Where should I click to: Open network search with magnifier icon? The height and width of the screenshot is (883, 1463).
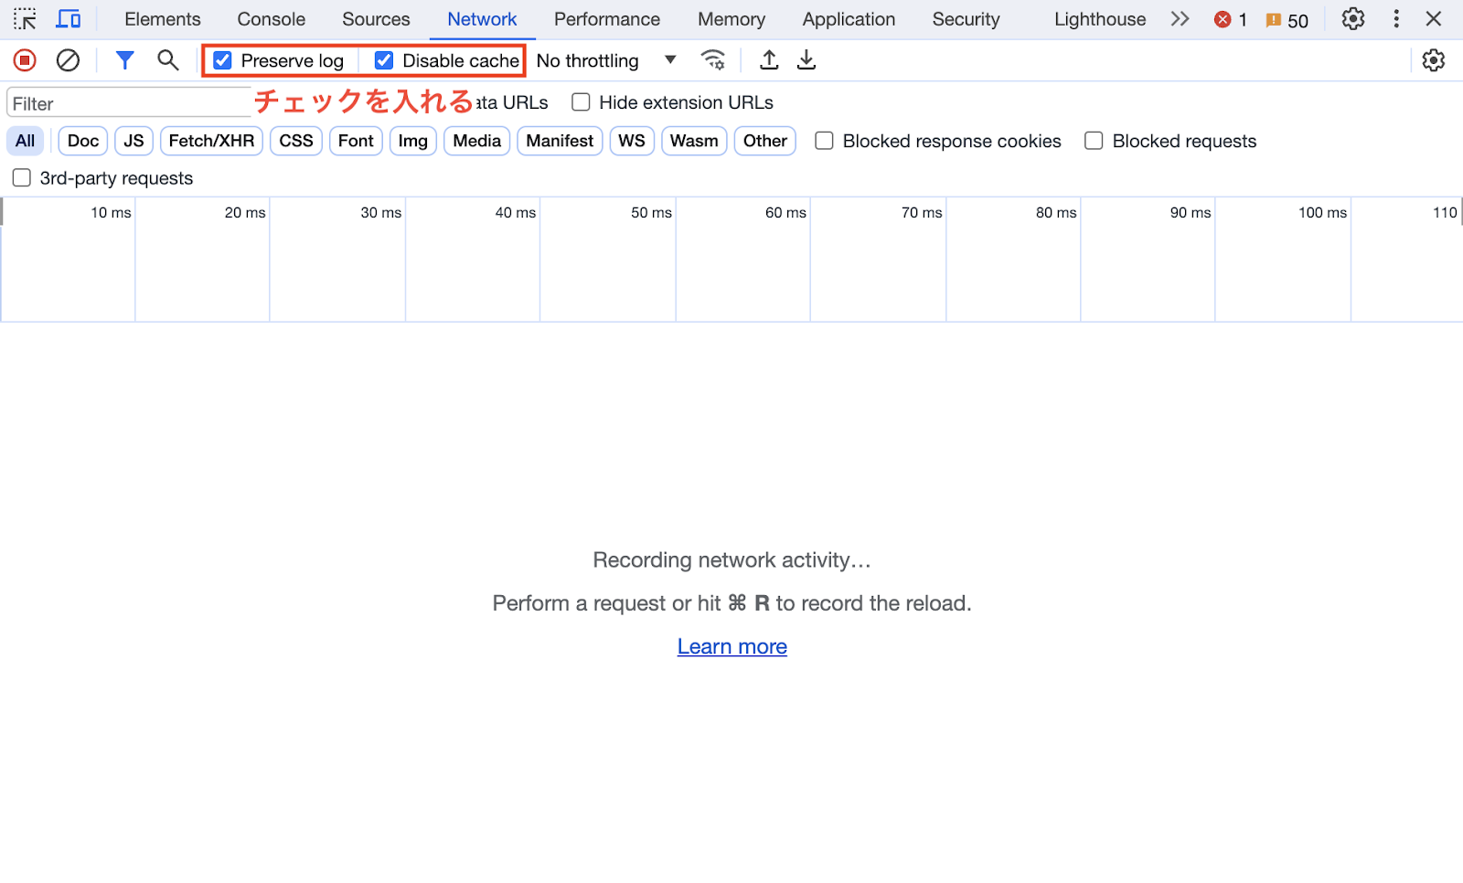pyautogui.click(x=167, y=60)
